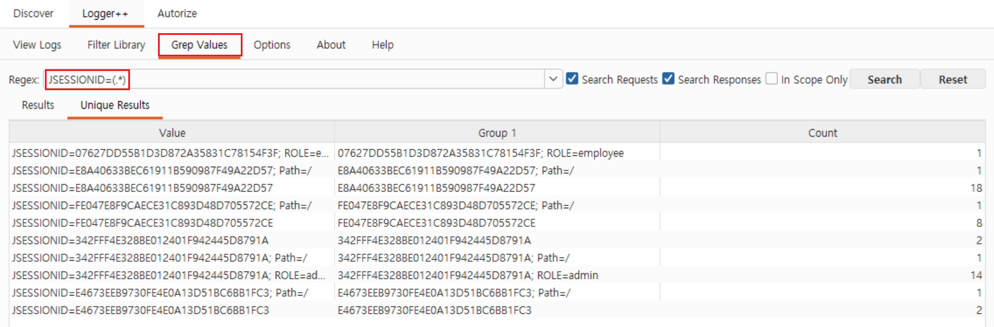Toggle the Search Responses checkbox
The image size is (994, 327).
669,79
